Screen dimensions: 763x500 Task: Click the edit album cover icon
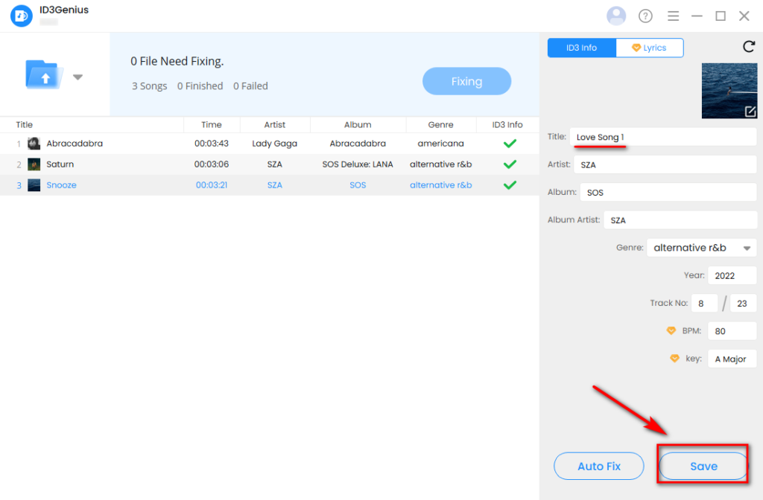pyautogui.click(x=750, y=112)
